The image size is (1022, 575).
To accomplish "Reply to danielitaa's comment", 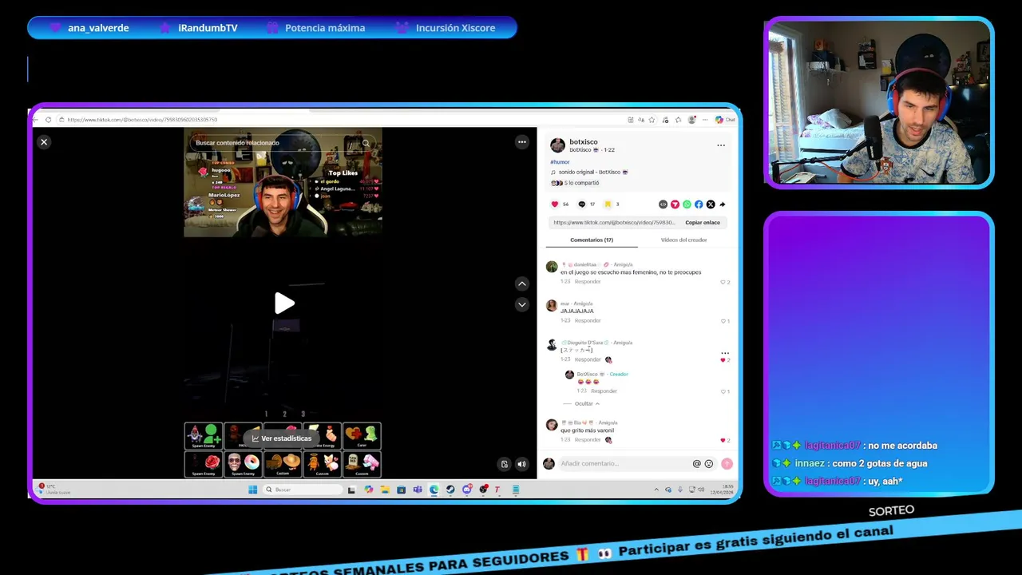I will pyautogui.click(x=588, y=282).
